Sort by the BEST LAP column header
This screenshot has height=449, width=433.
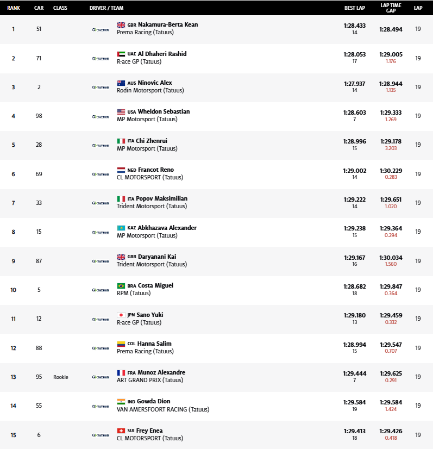354,8
